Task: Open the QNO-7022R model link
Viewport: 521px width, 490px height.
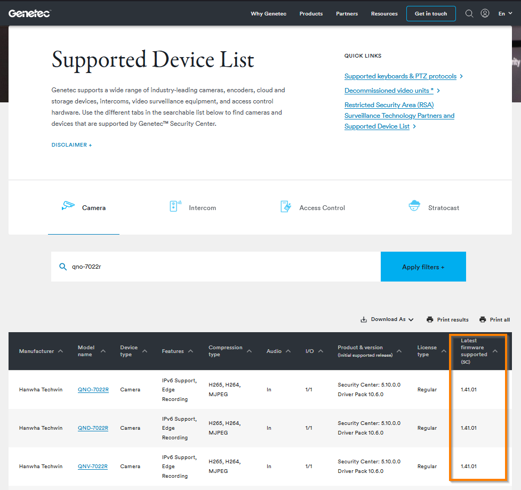Action: 93,389
